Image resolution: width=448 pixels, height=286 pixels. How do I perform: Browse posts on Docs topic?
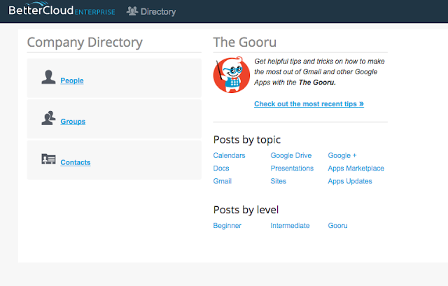tap(221, 169)
